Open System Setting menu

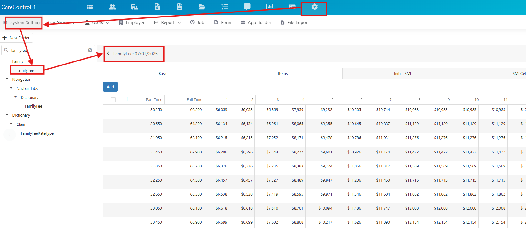22,22
